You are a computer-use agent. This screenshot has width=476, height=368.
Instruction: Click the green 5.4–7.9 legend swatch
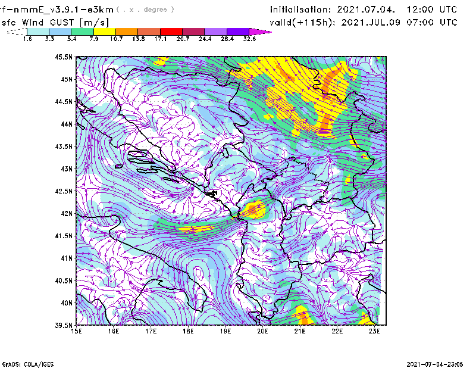[x=83, y=32]
